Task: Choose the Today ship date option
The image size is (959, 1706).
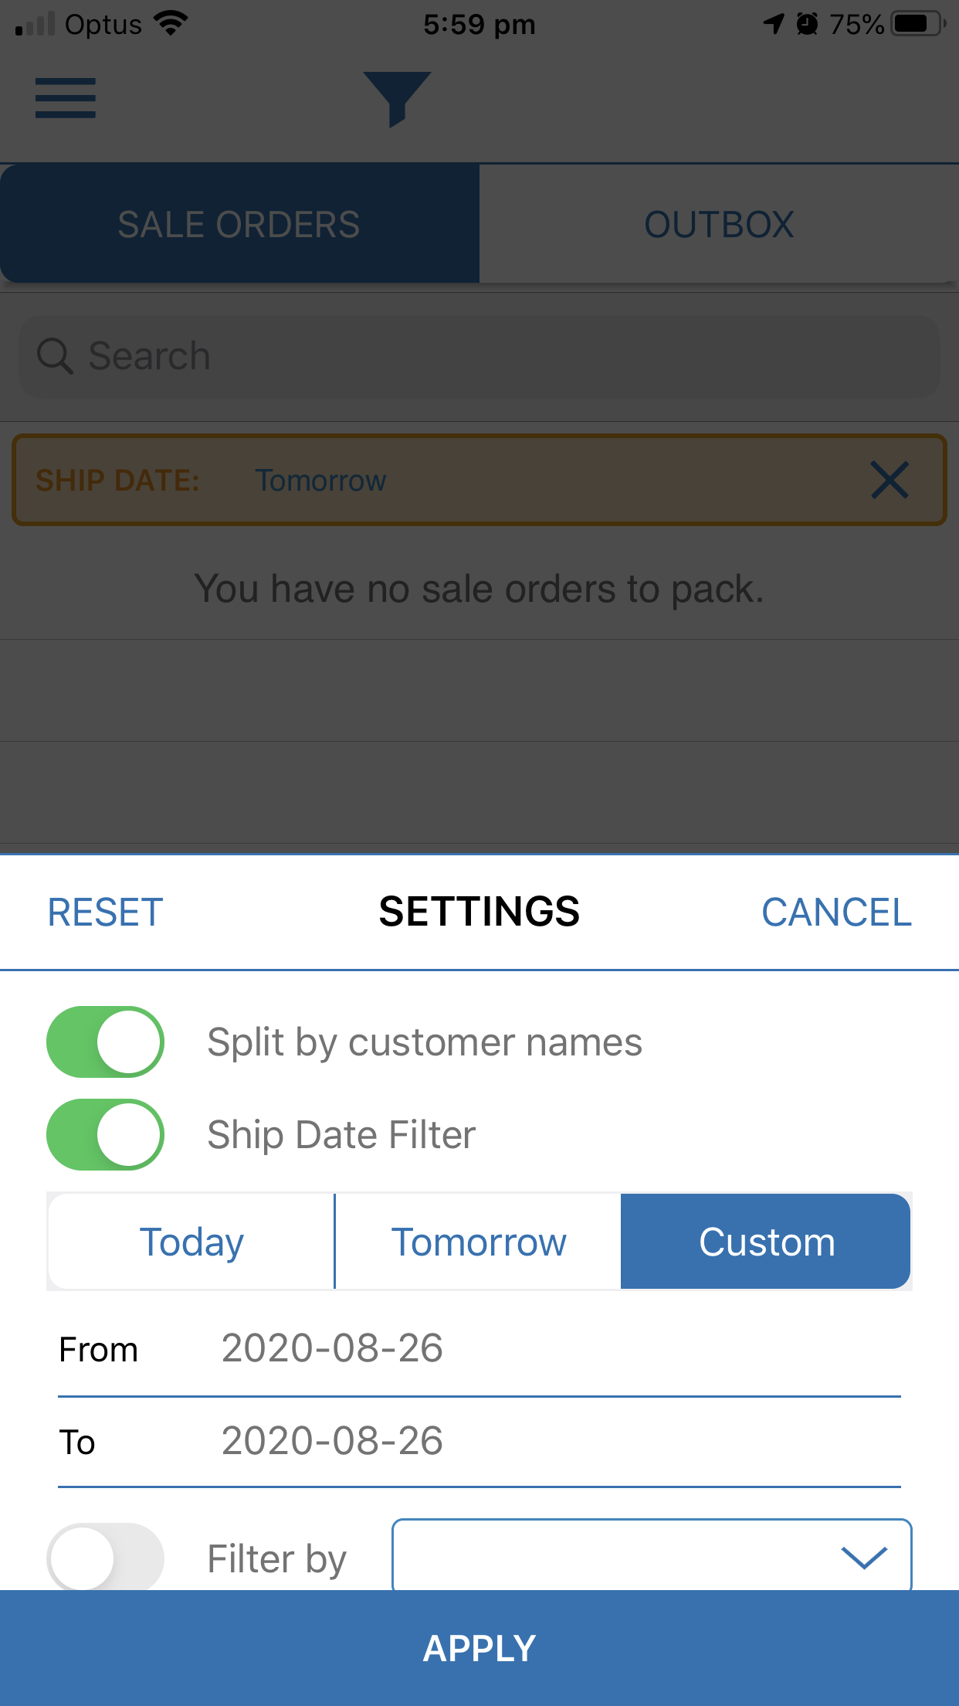Action: click(x=191, y=1242)
